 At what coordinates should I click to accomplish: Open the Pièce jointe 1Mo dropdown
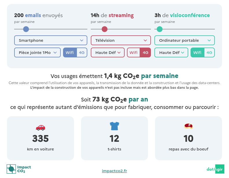[37, 52]
